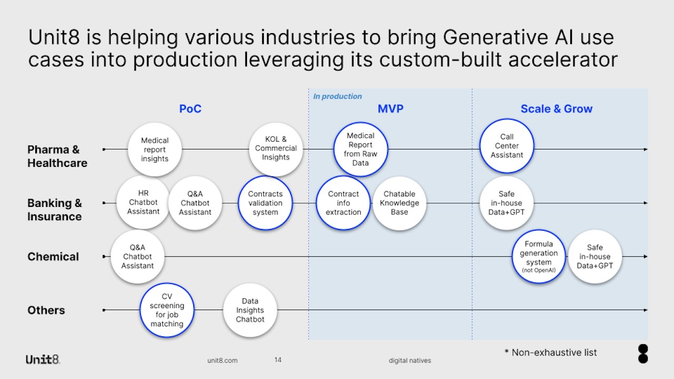Click Safe in-house Data+GPT in Chemical row
Viewport: 674px width, 379px height.
(595, 256)
